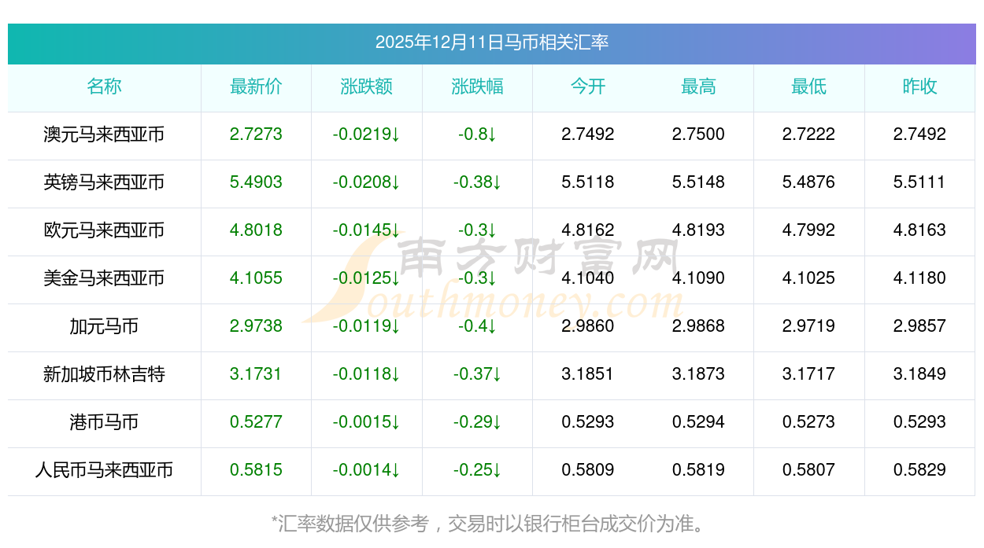
Task: Select the 英镑马来西亚币 row name
Action: coord(104,182)
